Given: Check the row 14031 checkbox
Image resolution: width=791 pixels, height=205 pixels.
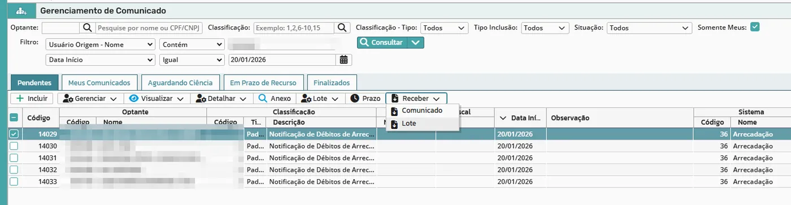Looking at the screenshot, I should (14, 158).
